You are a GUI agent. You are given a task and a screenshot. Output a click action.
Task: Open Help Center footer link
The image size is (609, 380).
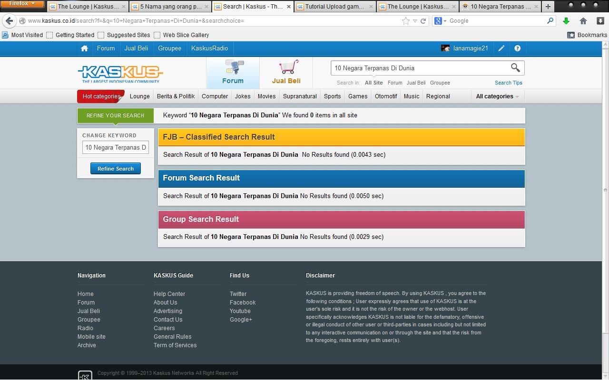(x=169, y=294)
